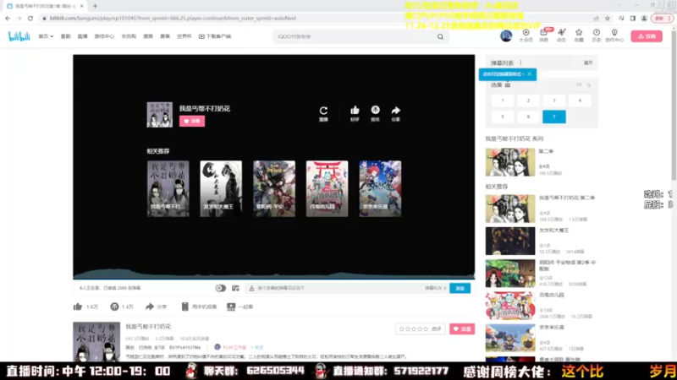Click the coin icon with 1.4万
Viewport: 677px width, 380px height.
tap(114, 307)
